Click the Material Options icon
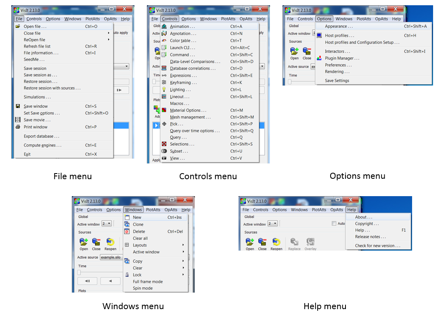 coord(164,110)
